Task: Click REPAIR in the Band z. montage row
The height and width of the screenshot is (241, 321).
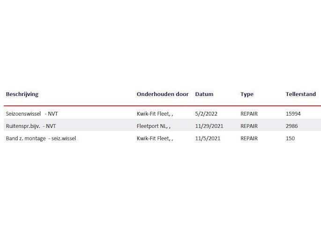Action: (249, 139)
